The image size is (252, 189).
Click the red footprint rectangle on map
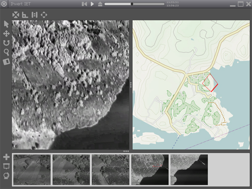point(210,83)
